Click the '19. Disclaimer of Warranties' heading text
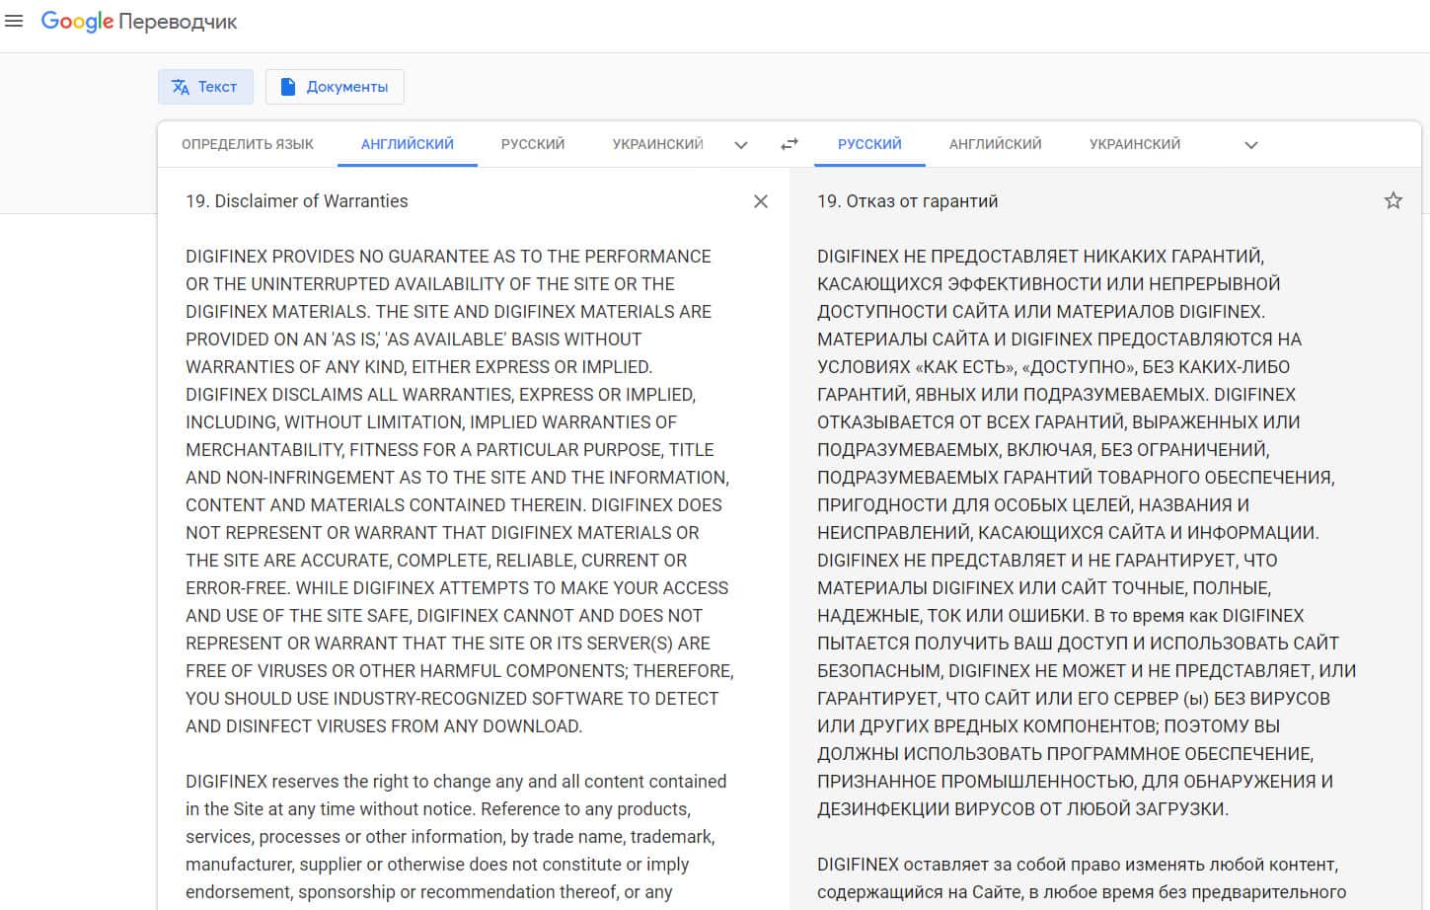The width and height of the screenshot is (1430, 910). [x=297, y=201]
